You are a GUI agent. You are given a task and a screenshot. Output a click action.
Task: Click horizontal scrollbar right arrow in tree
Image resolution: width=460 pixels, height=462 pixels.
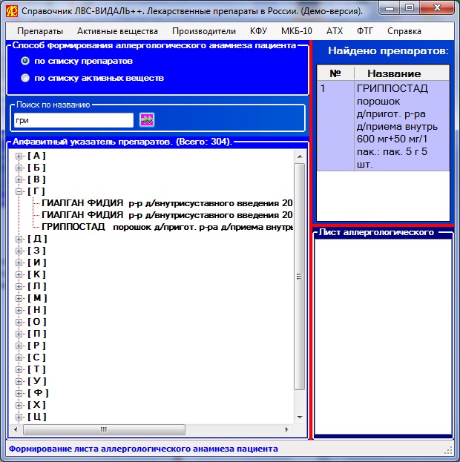(x=286, y=429)
